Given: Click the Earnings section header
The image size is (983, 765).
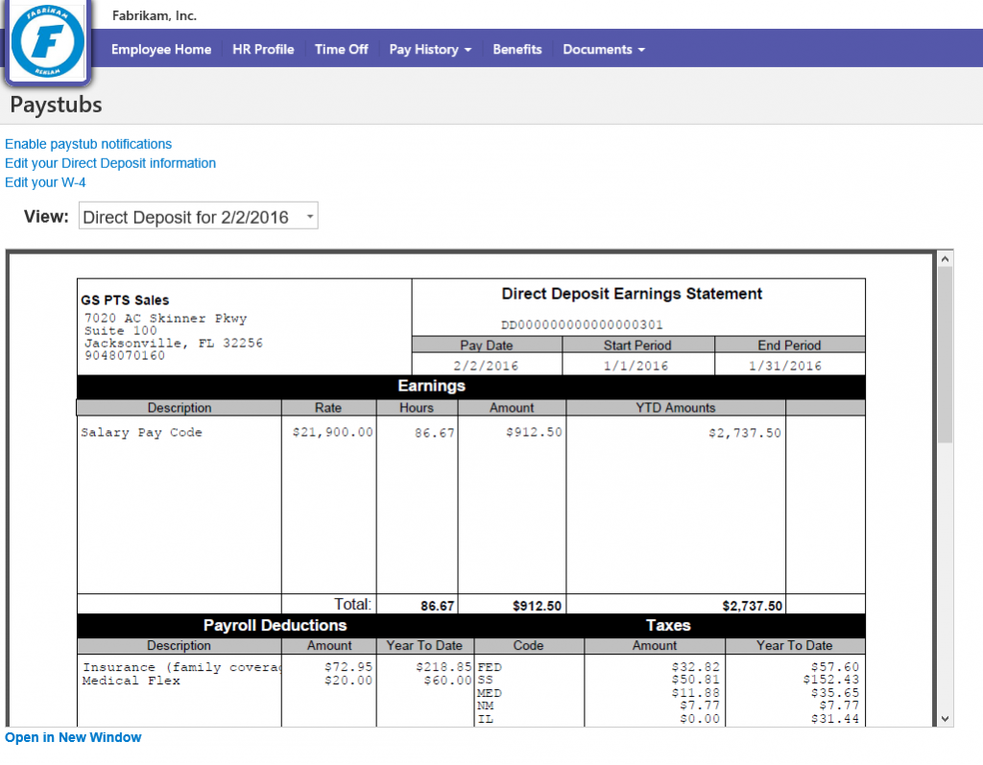Looking at the screenshot, I should [432, 386].
